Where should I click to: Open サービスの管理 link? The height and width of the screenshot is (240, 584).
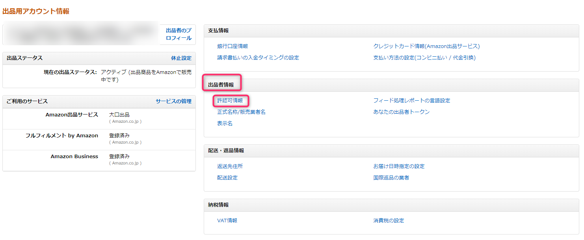coord(173,102)
